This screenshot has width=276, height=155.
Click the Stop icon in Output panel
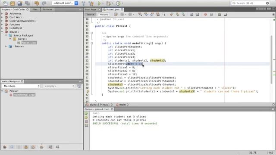86,121
